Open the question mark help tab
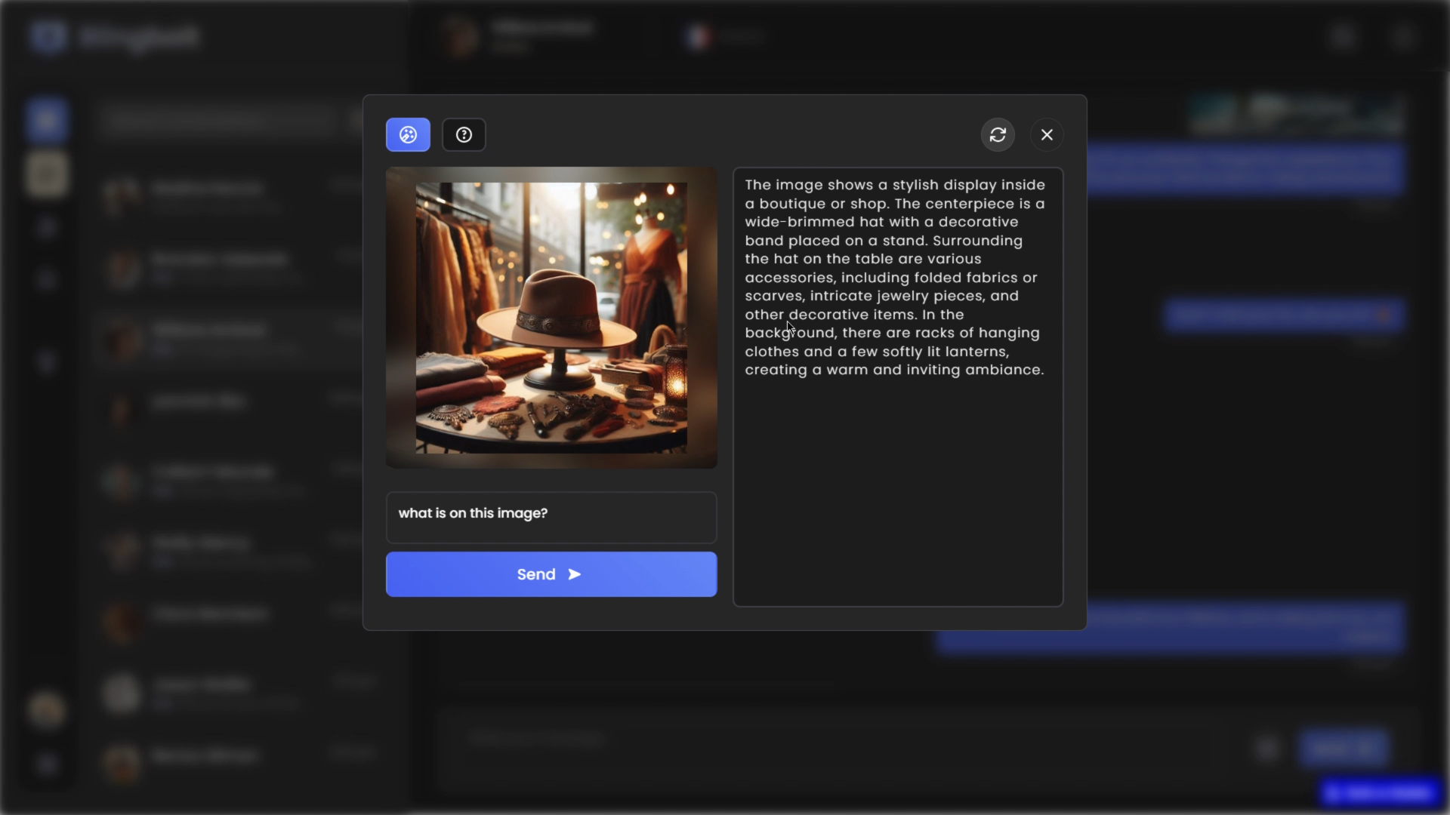The width and height of the screenshot is (1450, 815). click(x=464, y=135)
